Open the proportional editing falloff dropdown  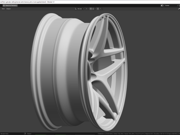point(101,9)
